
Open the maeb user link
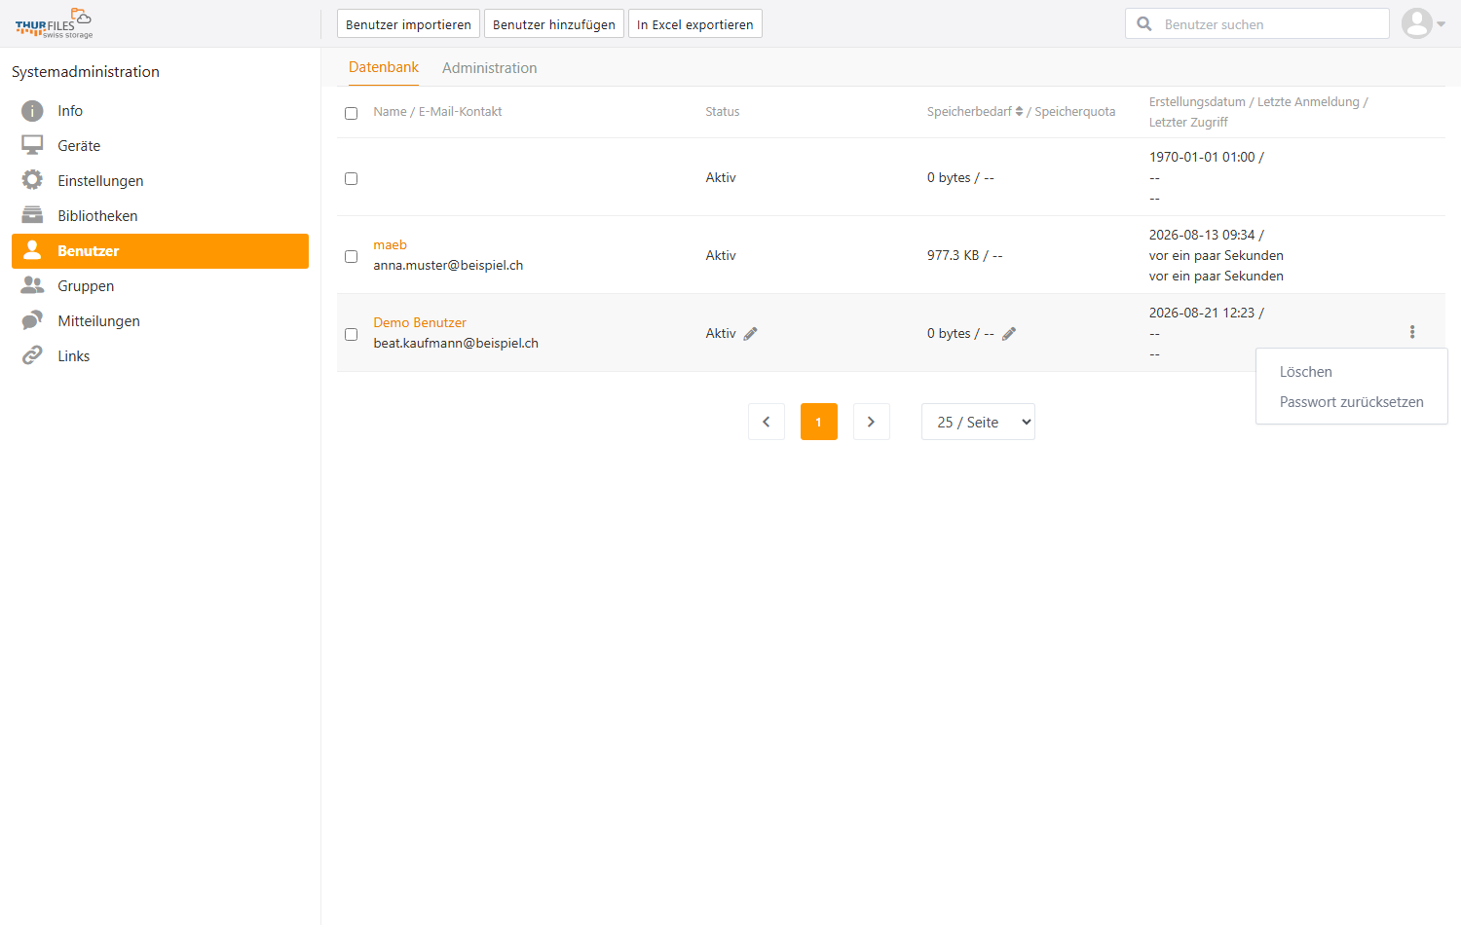(391, 244)
